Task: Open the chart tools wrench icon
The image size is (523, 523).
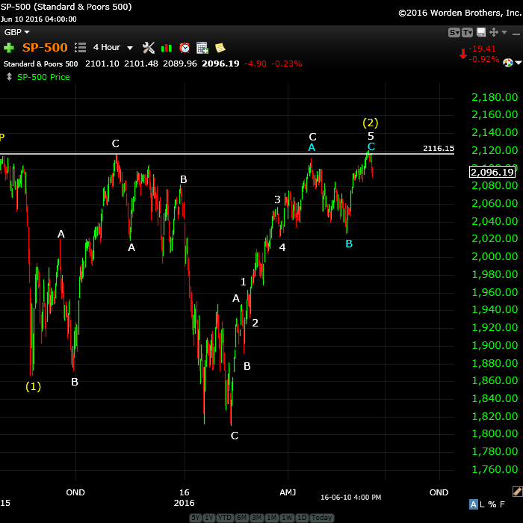Action: tap(149, 48)
